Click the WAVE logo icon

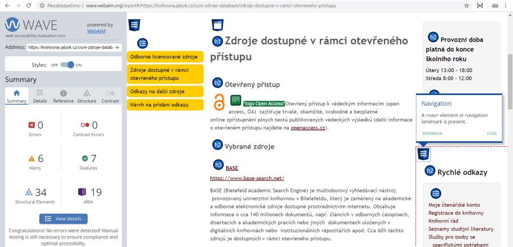coord(13,25)
